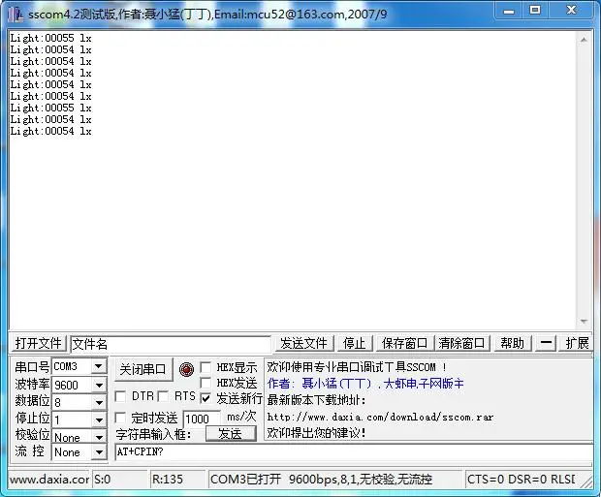601x497 pixels.
Task: Toggle the RTS checkbox
Action: tap(163, 396)
